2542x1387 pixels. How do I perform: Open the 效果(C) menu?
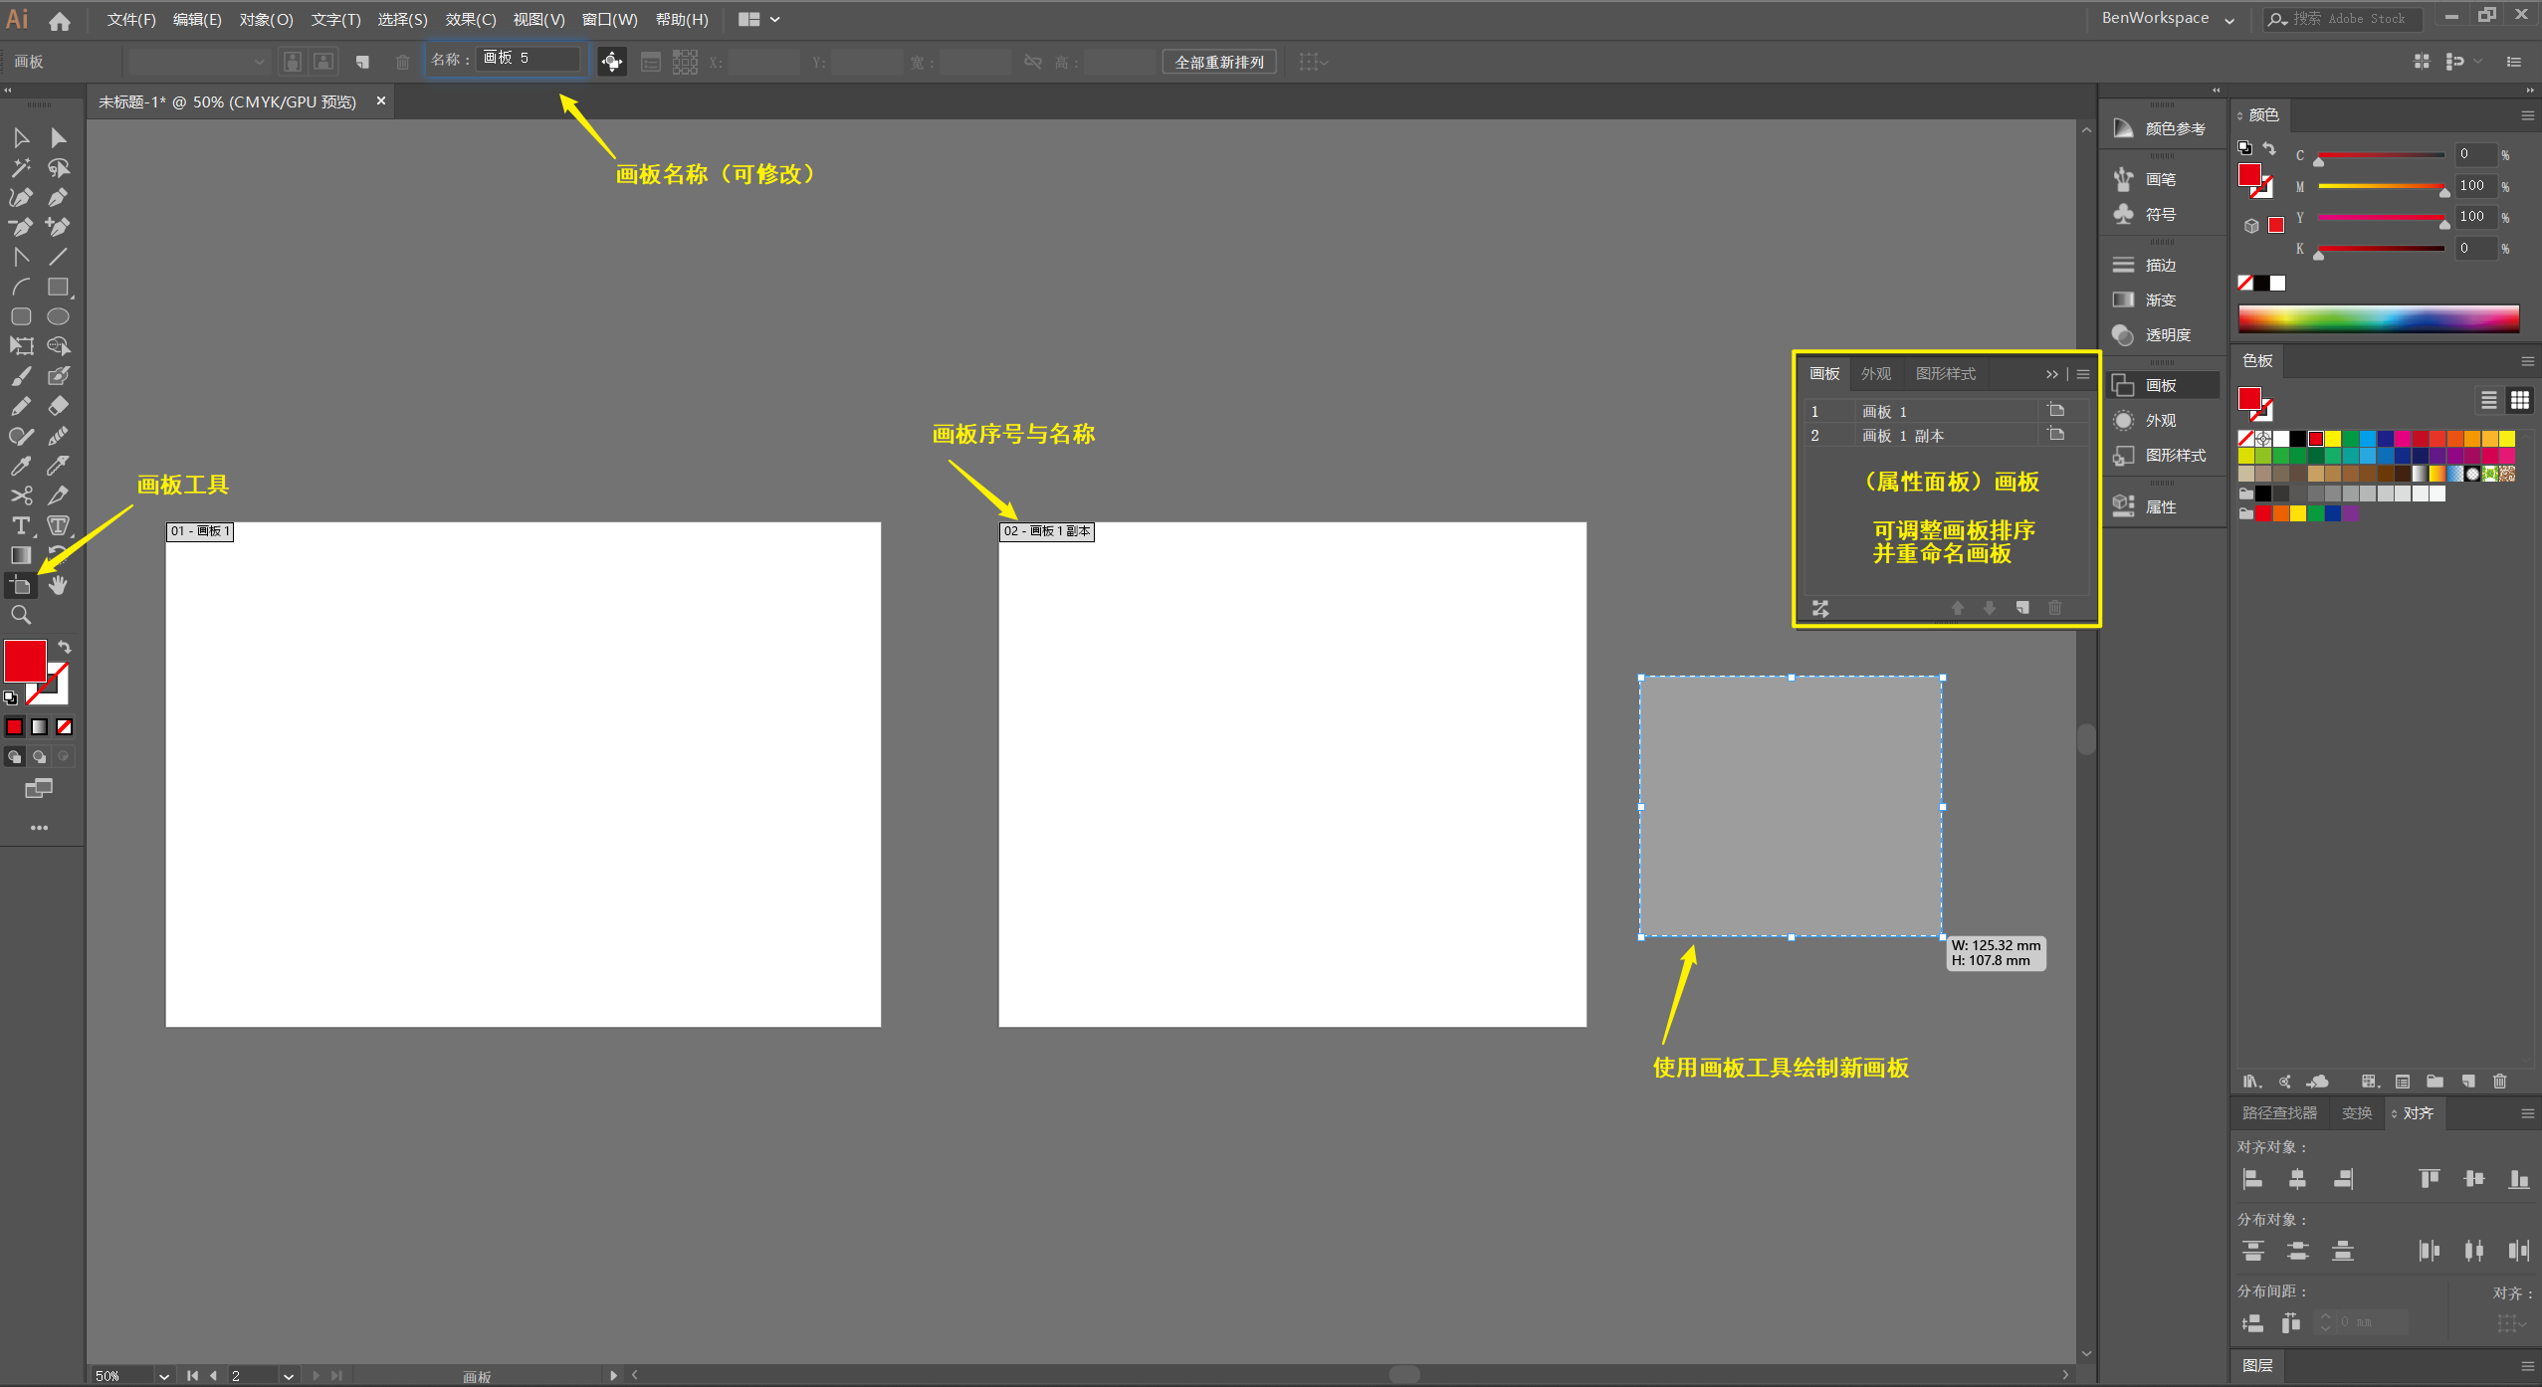point(470,20)
